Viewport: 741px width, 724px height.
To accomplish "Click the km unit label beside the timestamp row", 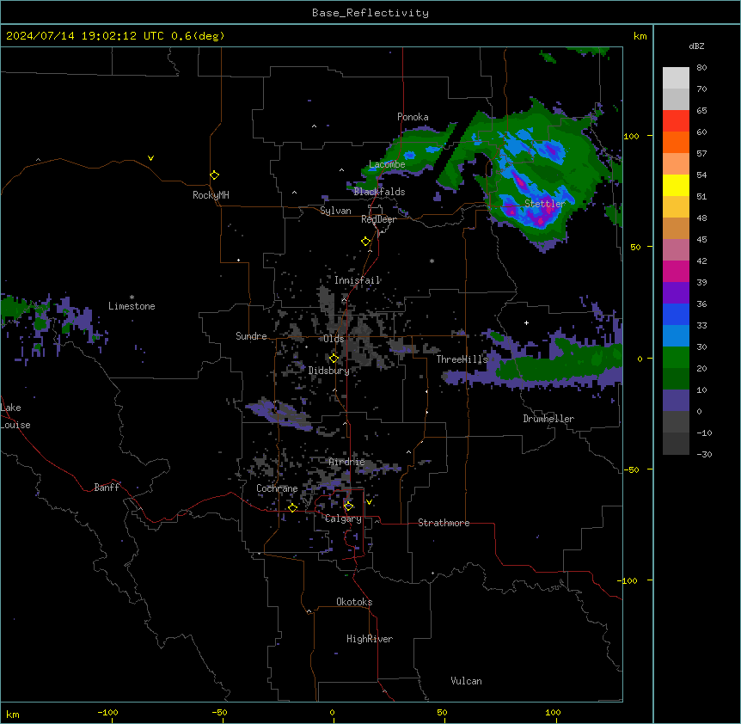I will tap(640, 36).
